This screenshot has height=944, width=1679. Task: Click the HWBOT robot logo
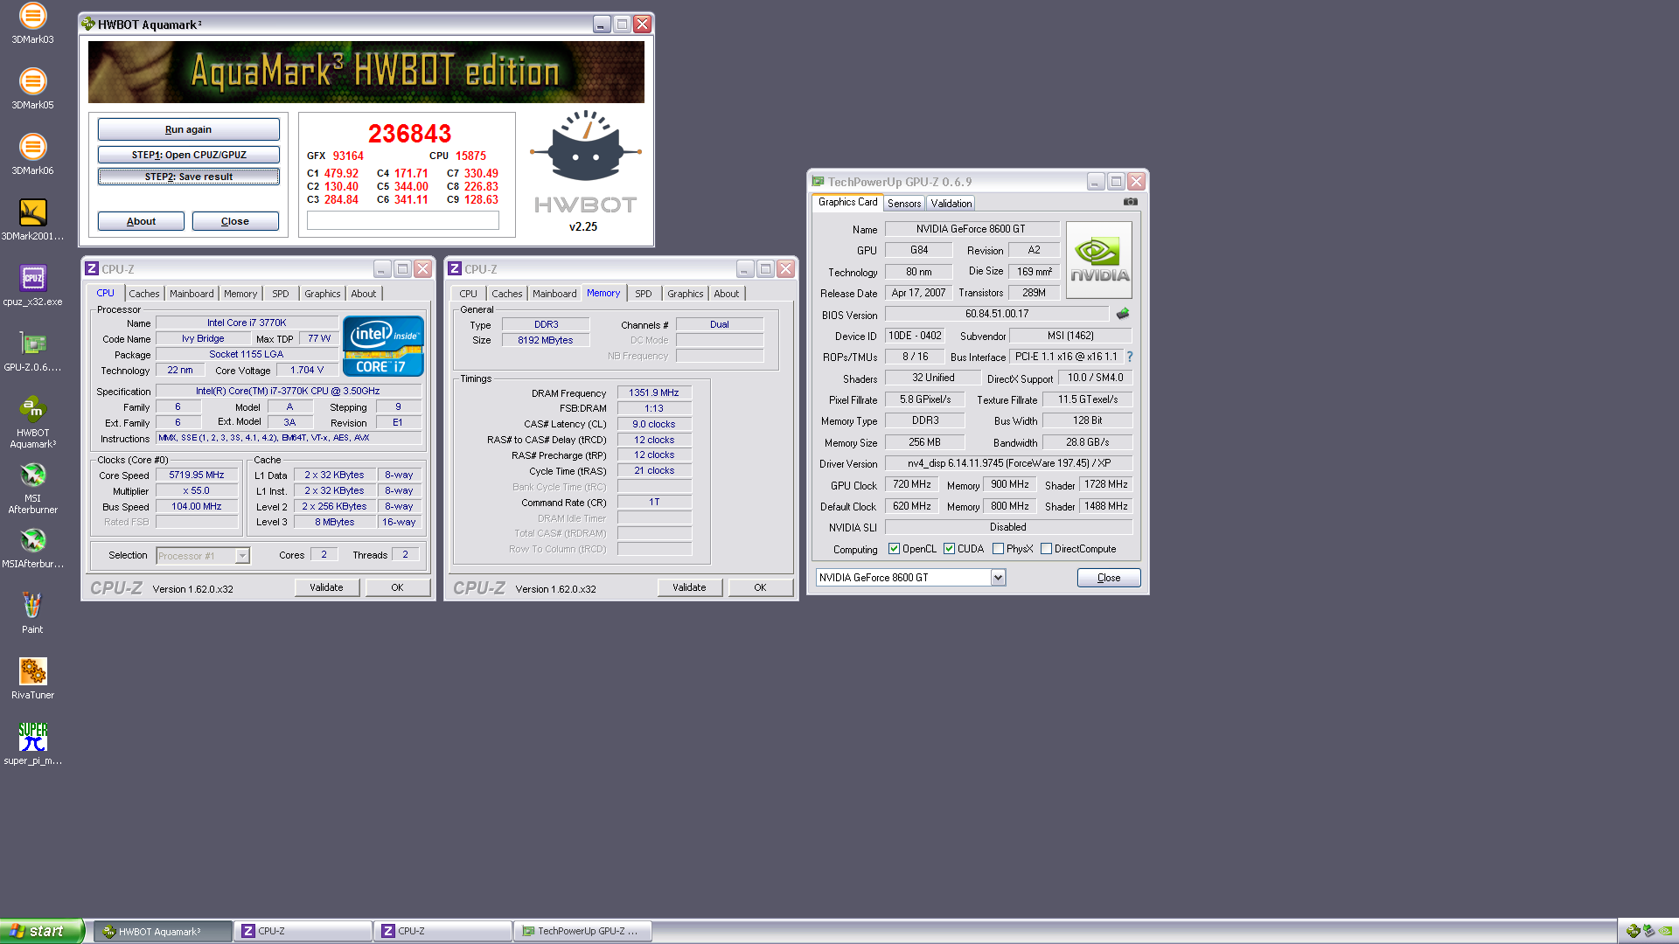585,146
